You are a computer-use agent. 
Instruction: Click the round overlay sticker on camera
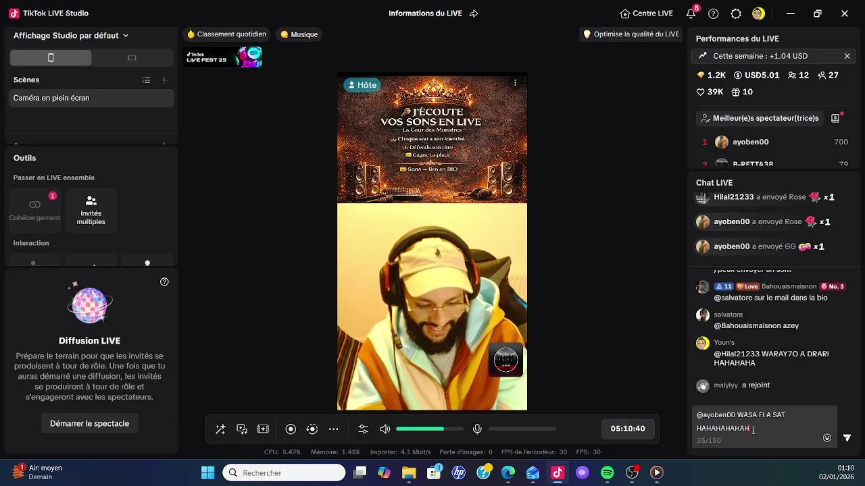pyautogui.click(x=506, y=360)
